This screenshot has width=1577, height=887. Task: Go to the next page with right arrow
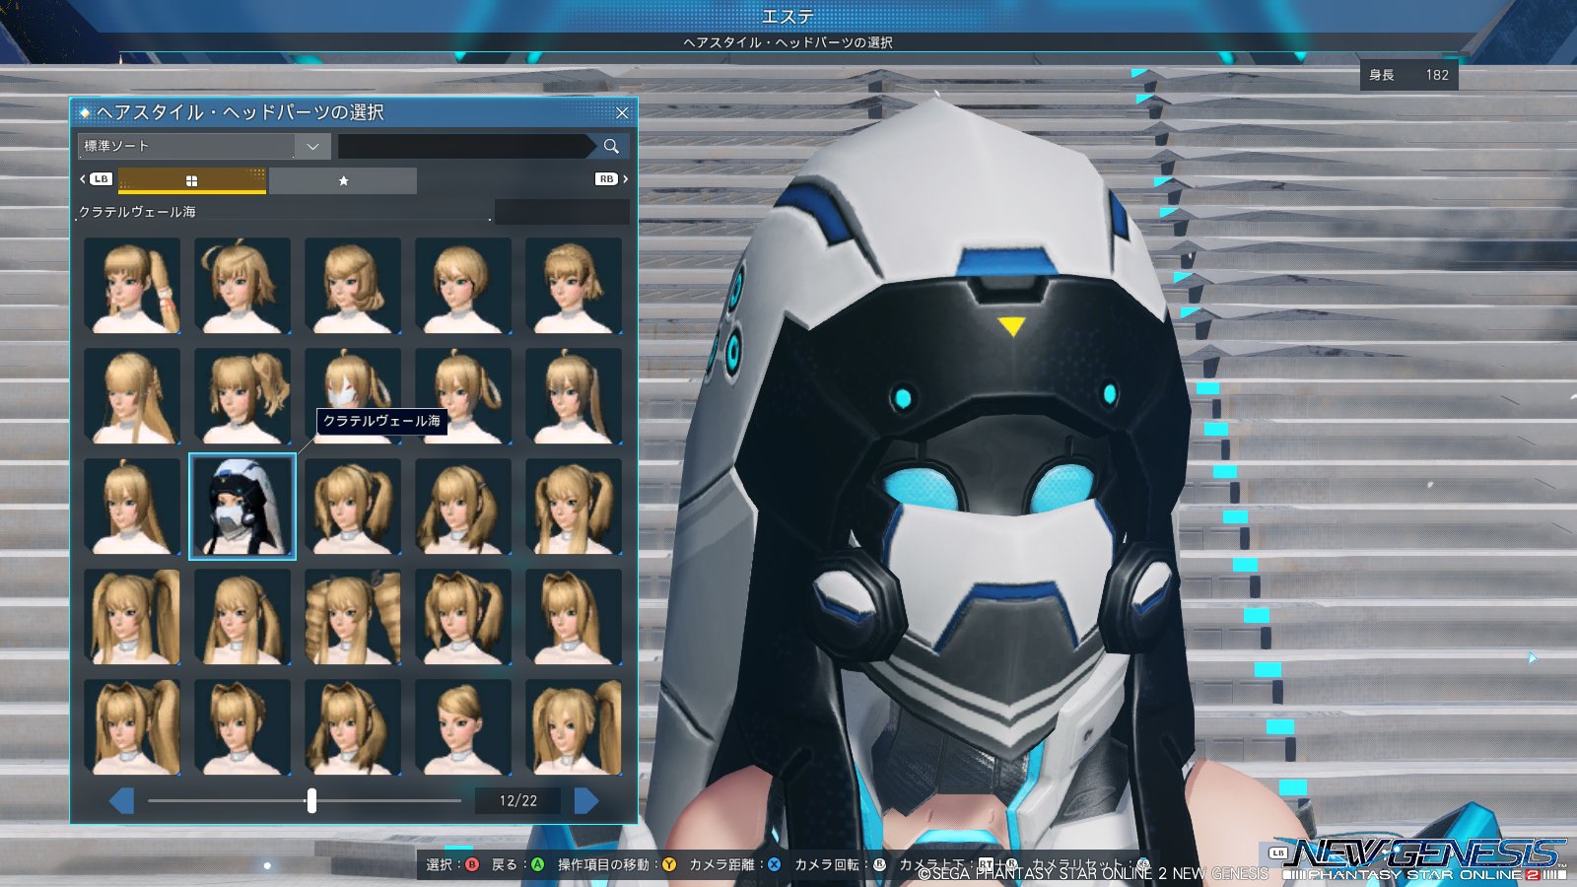586,801
